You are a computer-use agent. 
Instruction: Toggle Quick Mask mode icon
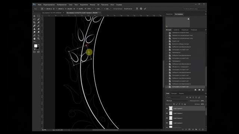(x=34, y=52)
